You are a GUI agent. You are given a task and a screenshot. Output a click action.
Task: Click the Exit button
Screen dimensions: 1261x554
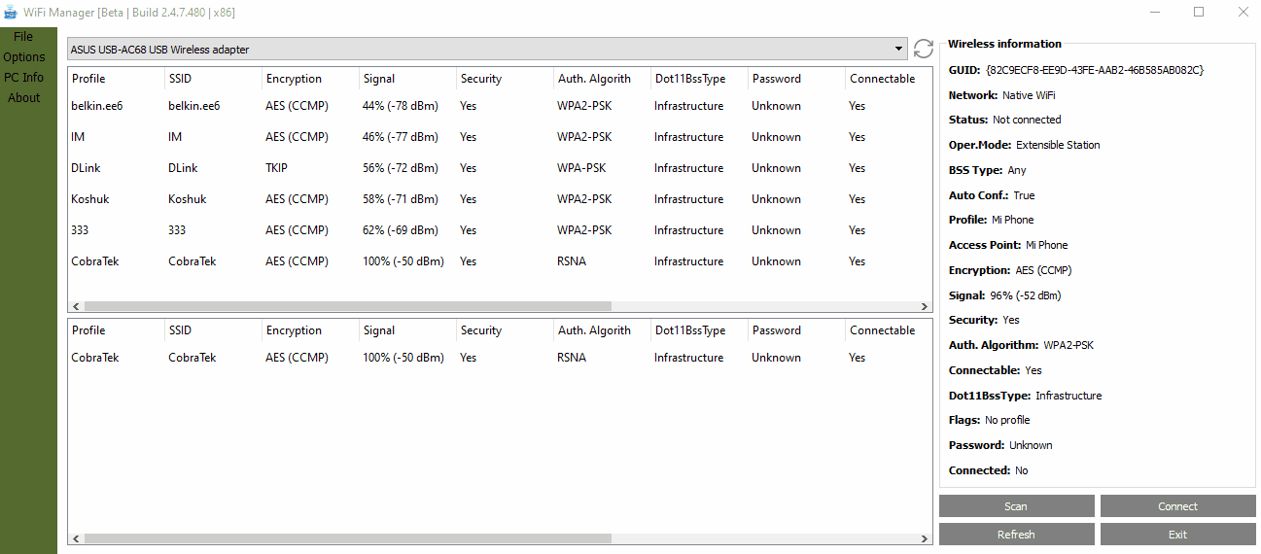click(x=1177, y=535)
